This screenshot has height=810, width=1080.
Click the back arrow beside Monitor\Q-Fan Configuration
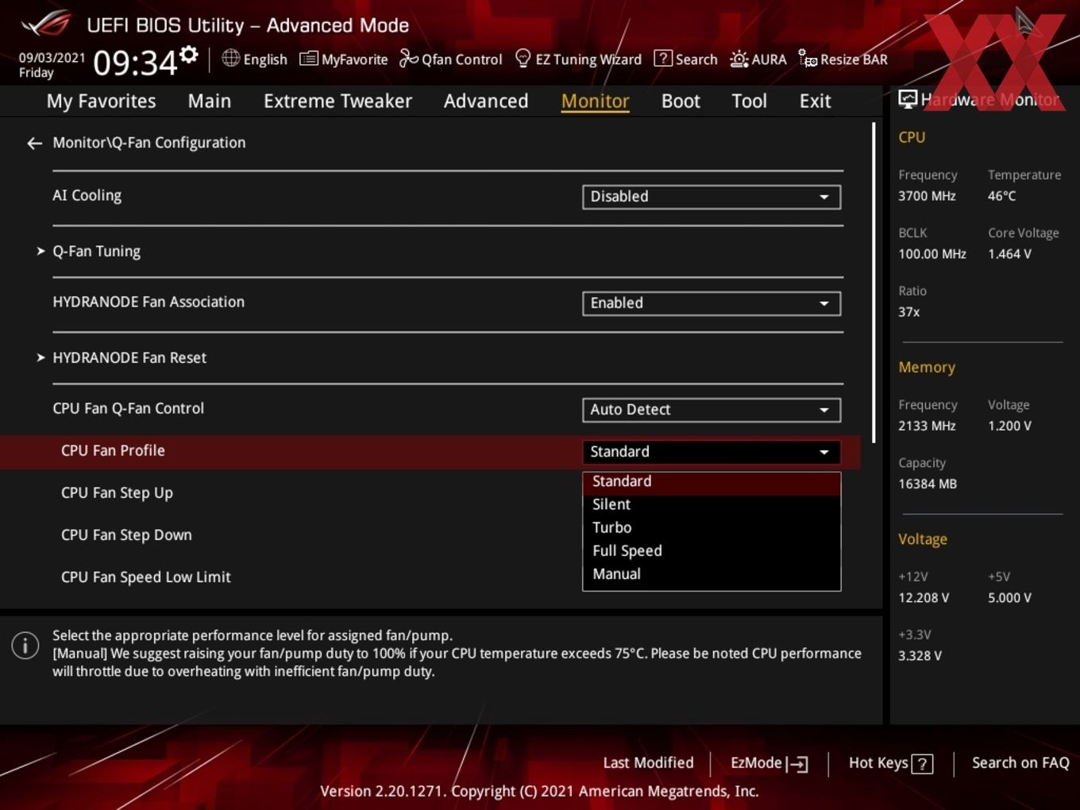tap(34, 143)
